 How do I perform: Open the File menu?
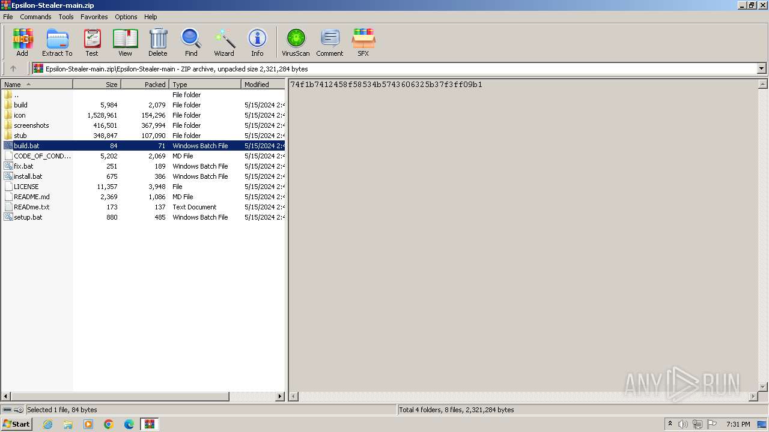8,17
